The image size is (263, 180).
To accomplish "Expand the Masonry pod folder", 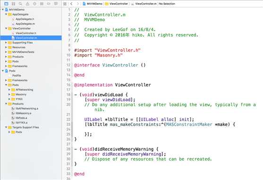I will pyautogui.click(x=9, y=94).
